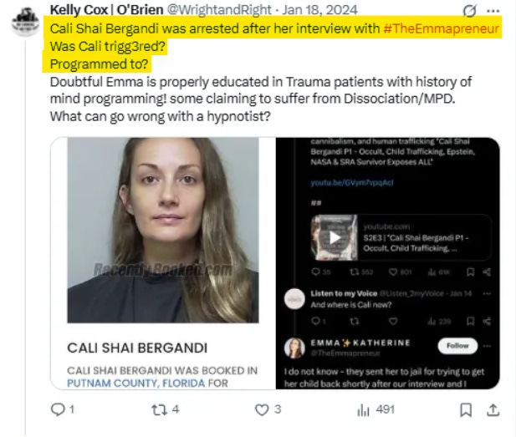Open Emma Katherine's avatar in screenshot
The width and height of the screenshot is (516, 437).
coord(294,348)
